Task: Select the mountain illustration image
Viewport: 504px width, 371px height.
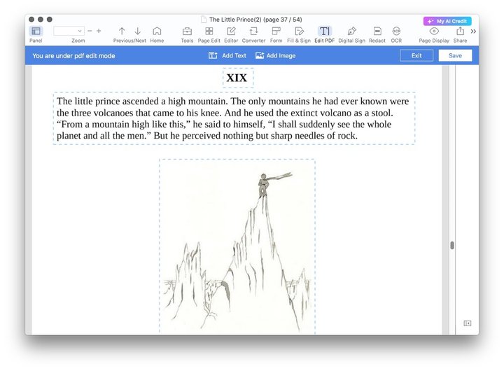Action: tap(237, 246)
